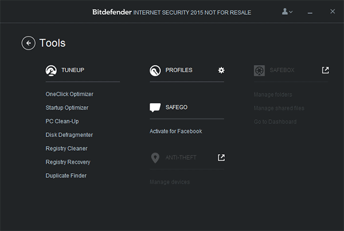344x231 pixels.
Task: Open Duplicate Finder
Action: pyautogui.click(x=66, y=176)
